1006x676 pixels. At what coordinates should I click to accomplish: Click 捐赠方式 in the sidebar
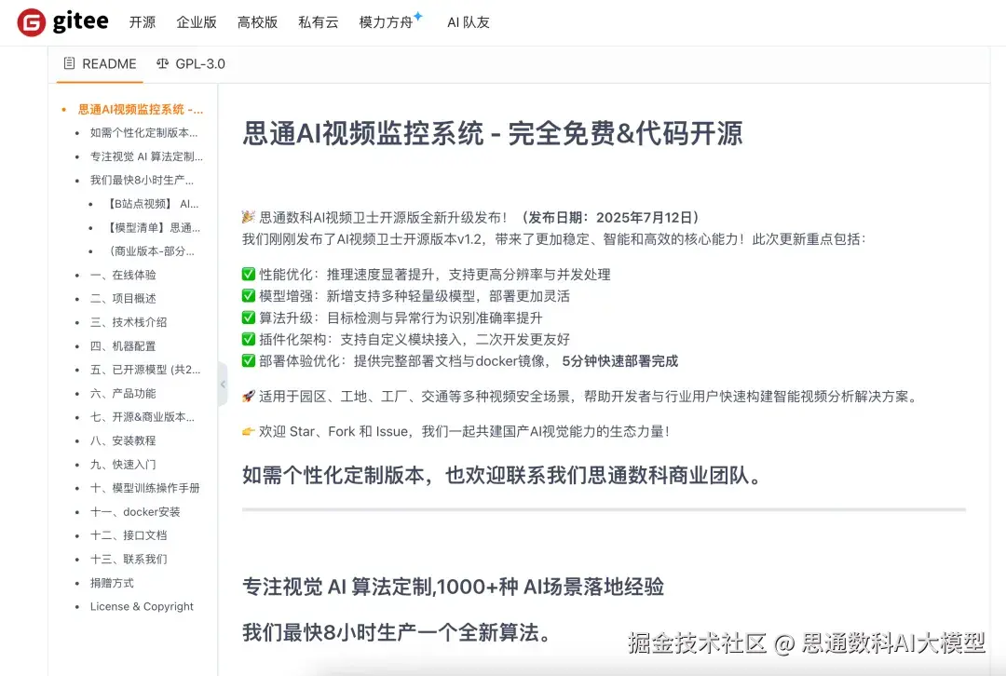pos(111,583)
